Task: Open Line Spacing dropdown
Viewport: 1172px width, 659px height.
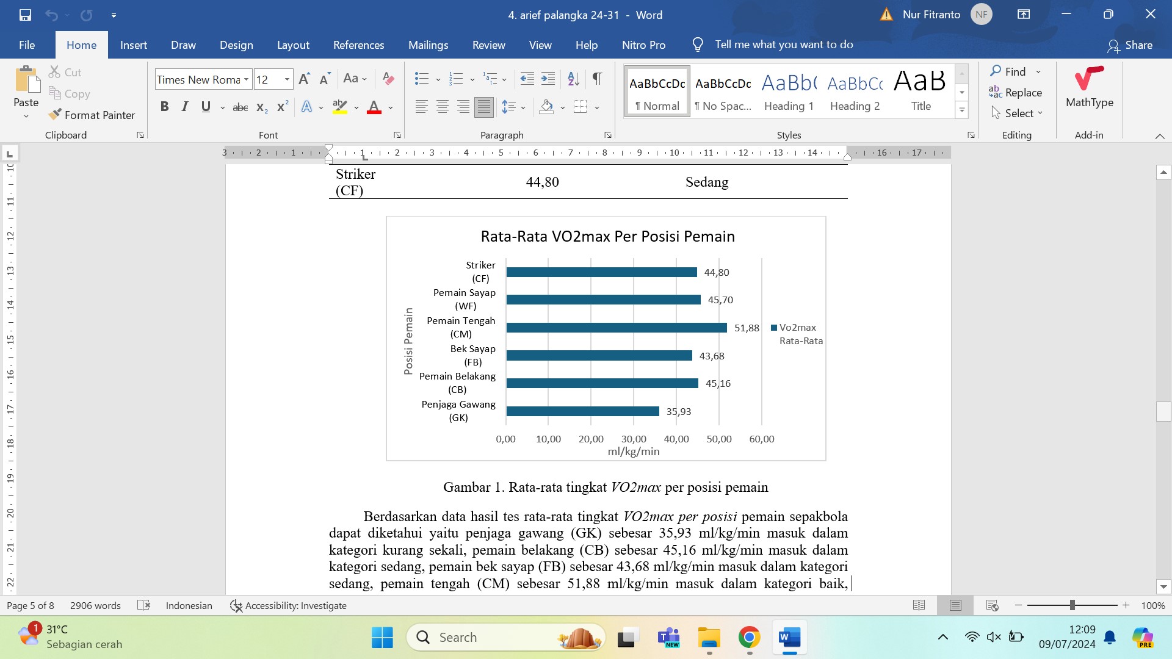Action: tap(513, 107)
